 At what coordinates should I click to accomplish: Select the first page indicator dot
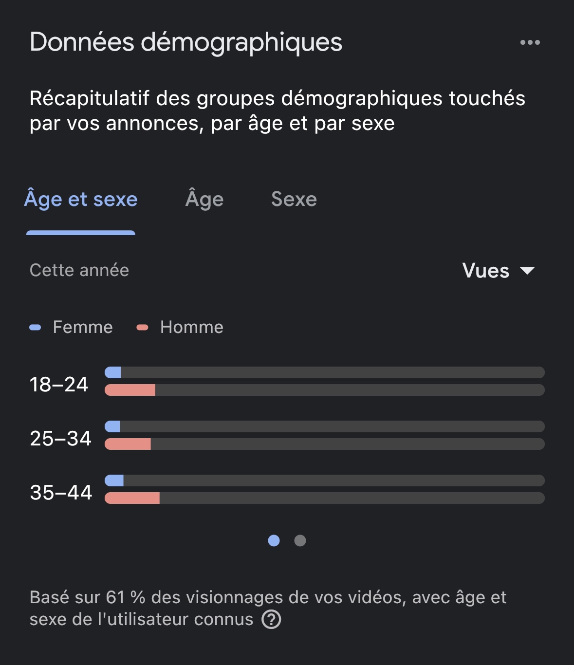[x=274, y=540]
